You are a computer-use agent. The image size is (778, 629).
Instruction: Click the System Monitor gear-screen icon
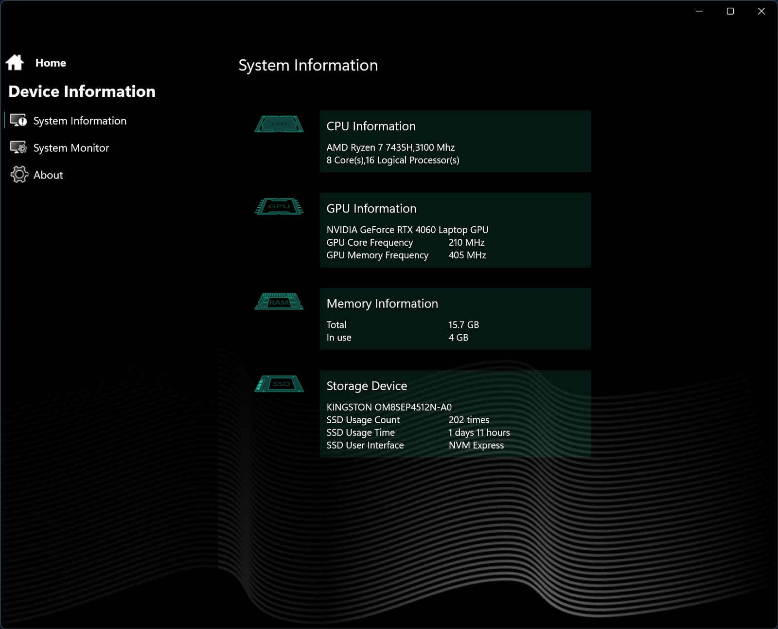pyautogui.click(x=18, y=147)
